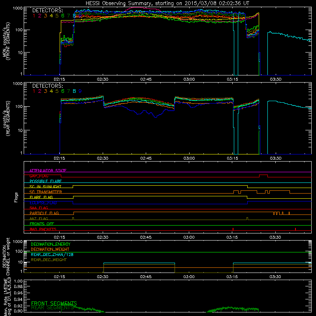
Task: Click detector 5 legend in rear segments panel
Action: coord(57,91)
